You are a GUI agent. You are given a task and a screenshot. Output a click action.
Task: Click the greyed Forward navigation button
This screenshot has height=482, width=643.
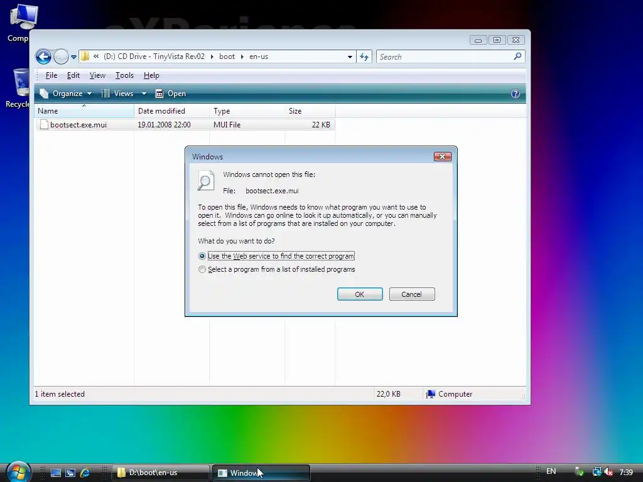61,56
